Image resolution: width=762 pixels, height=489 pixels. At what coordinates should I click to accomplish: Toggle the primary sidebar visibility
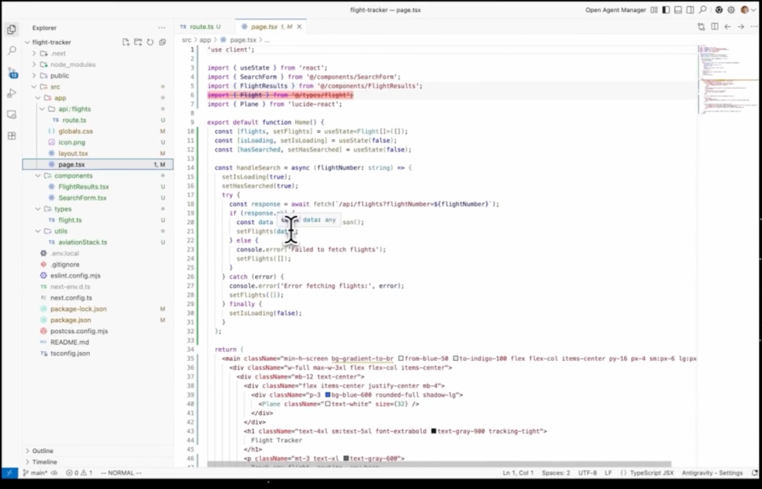point(666,10)
